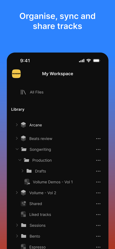The image size is (115, 249).
Task: Click the 9:41 status bar clock
Action: pos(25,61)
